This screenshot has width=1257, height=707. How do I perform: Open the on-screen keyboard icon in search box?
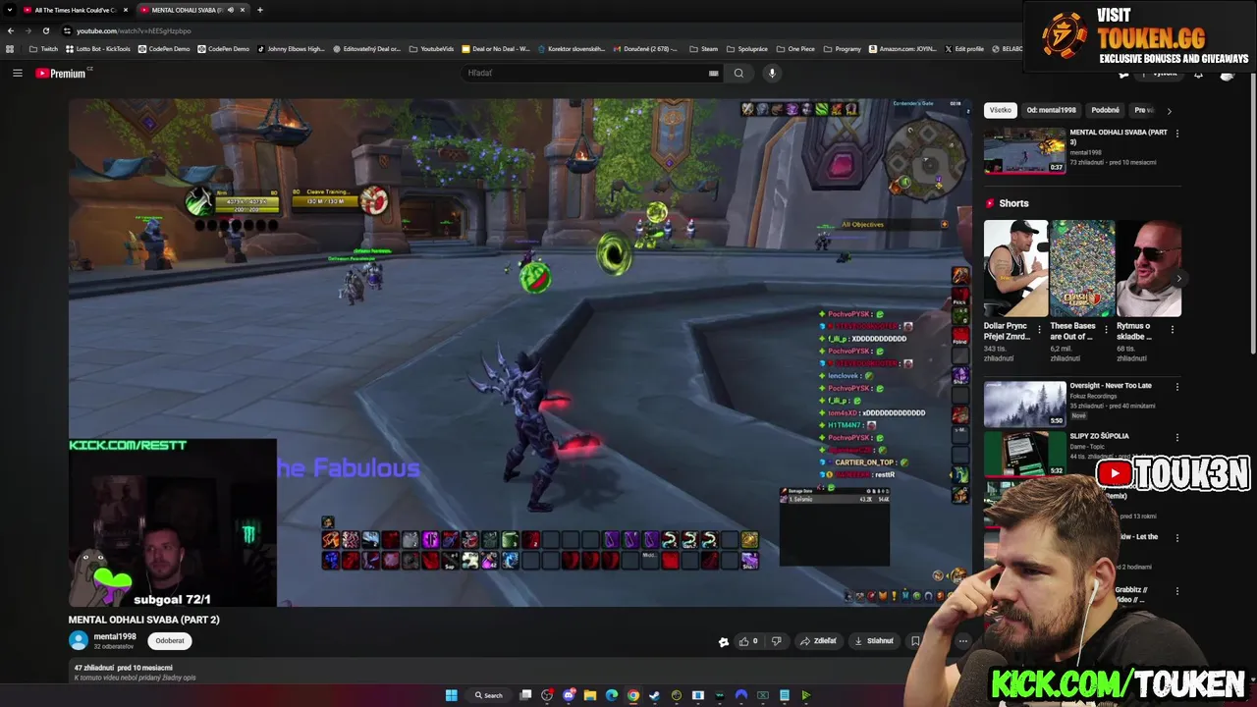(714, 73)
